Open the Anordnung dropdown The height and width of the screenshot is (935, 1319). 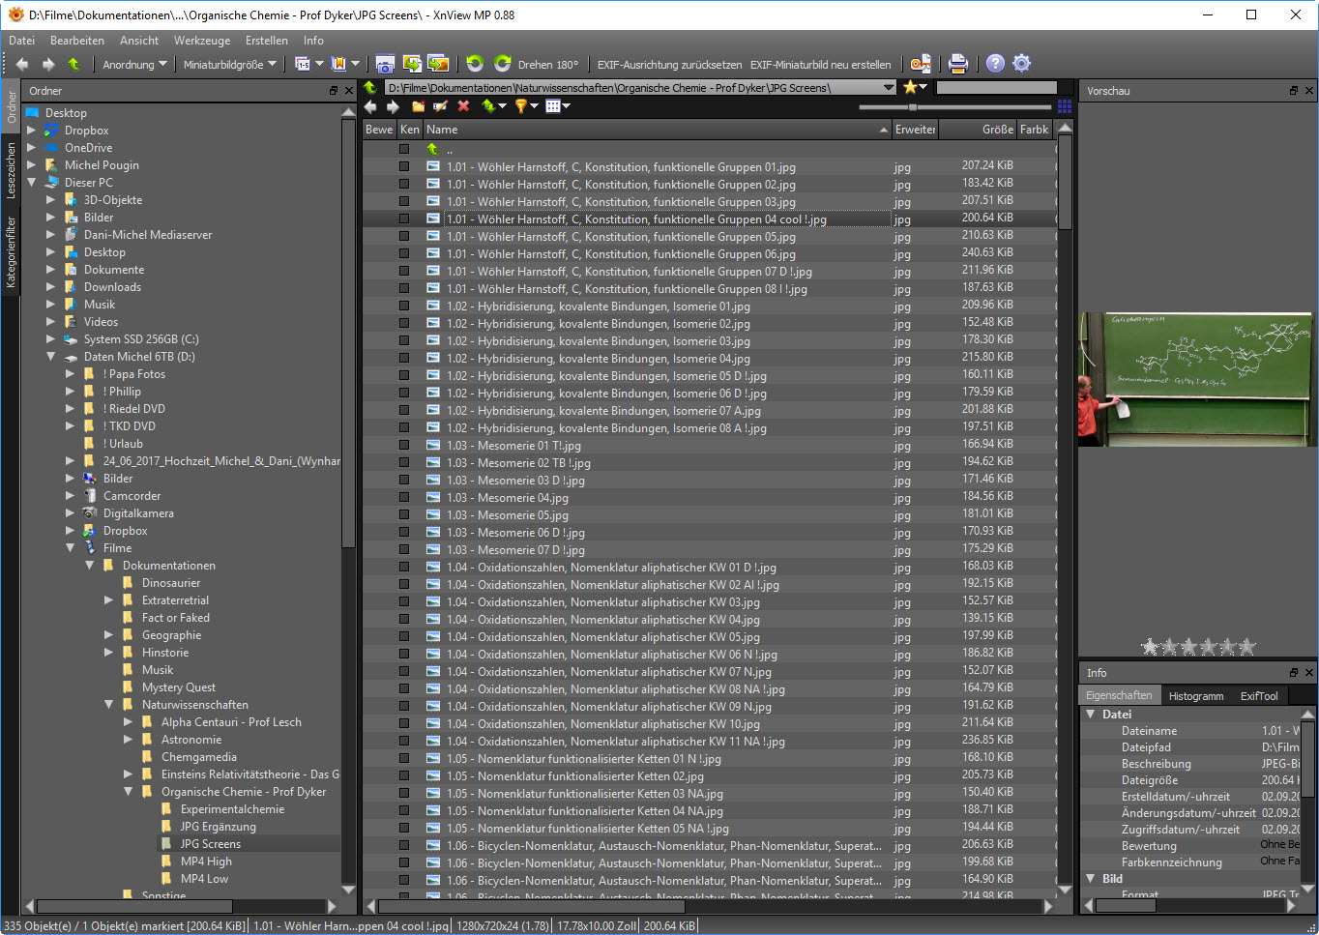point(134,65)
